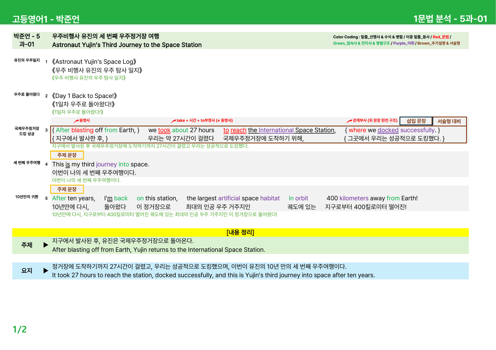Click '그곳에서 우리는 성공적으로 도킹했다.' translation
Screen dimensions: 496x350
(394, 138)
